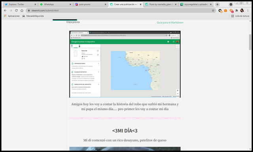The height and width of the screenshot is (152, 253).
Task: Click the '<3MI DÍA<3' heading
Action: pos(125,131)
